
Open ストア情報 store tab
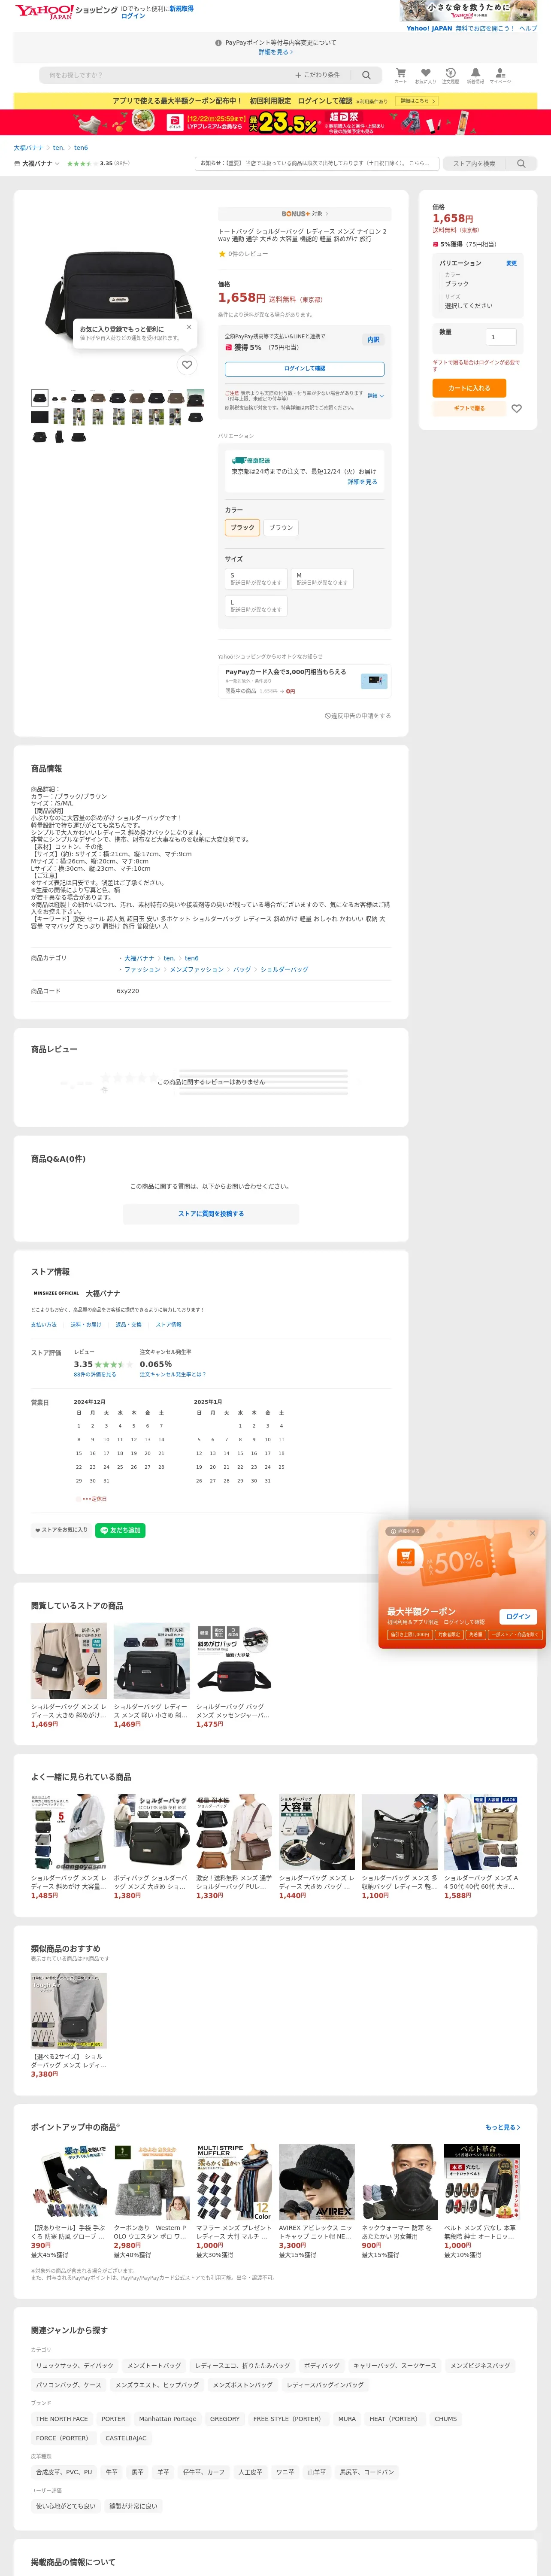(169, 1324)
